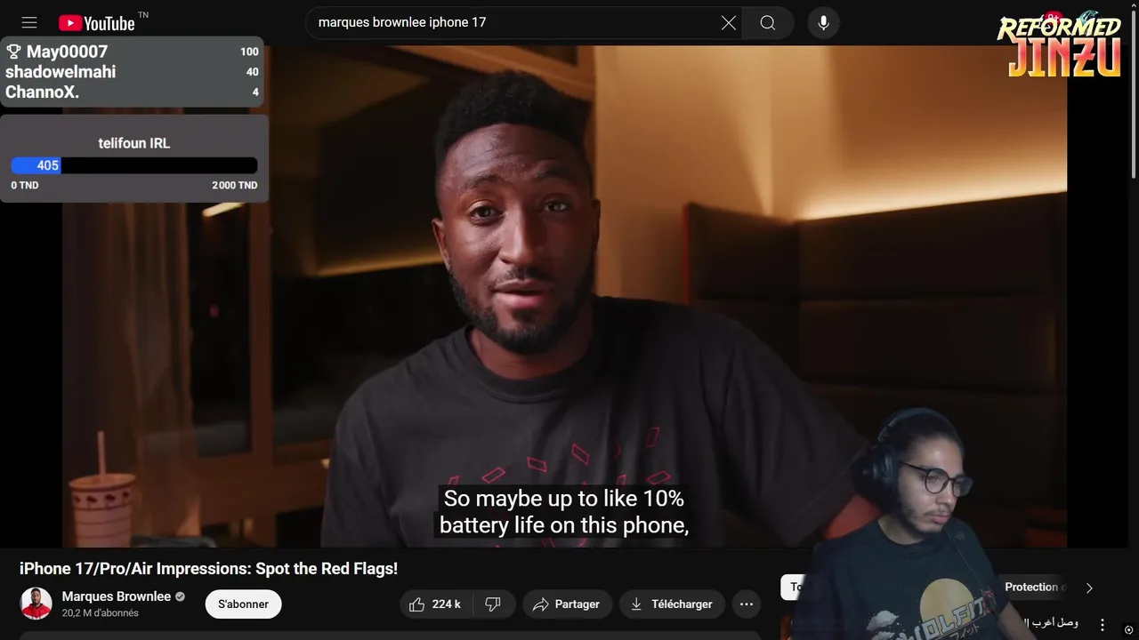
Task: Select the 'Protection' filter chip
Action: (x=1032, y=588)
